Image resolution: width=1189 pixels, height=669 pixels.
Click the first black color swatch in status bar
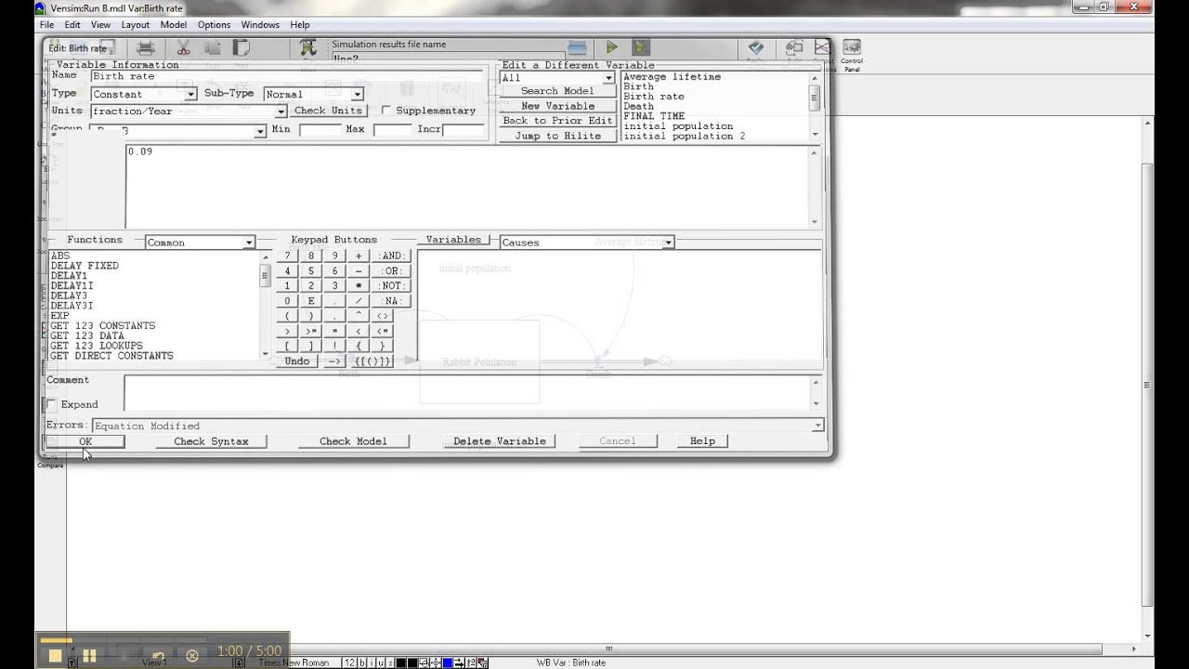point(401,662)
